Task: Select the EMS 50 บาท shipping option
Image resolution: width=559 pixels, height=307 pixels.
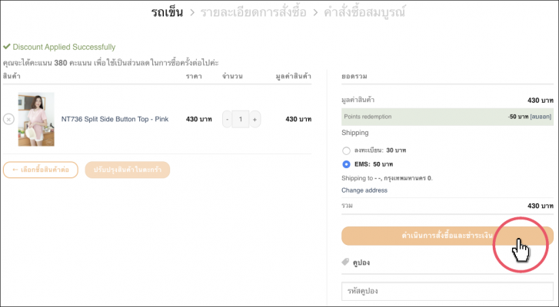Action: [347, 164]
